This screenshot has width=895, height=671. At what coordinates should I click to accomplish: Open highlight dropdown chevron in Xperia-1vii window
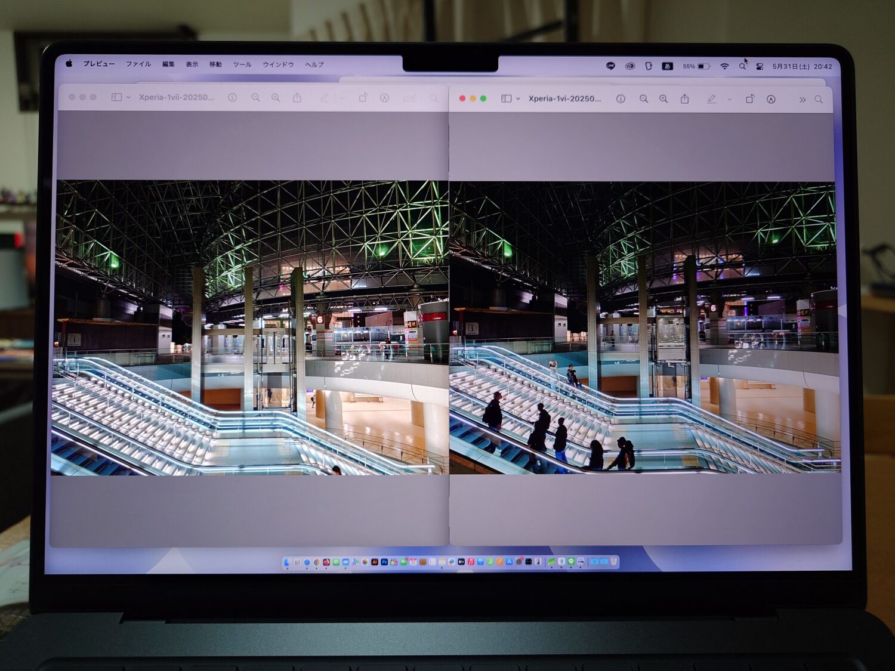(x=342, y=98)
